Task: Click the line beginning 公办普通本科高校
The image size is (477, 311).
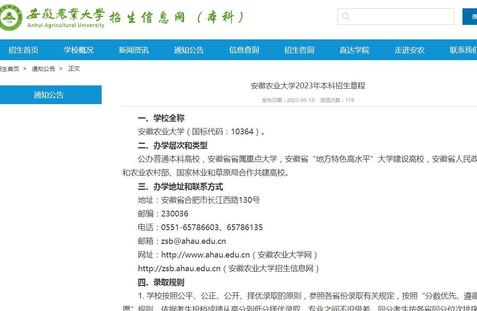Action: [x=307, y=159]
